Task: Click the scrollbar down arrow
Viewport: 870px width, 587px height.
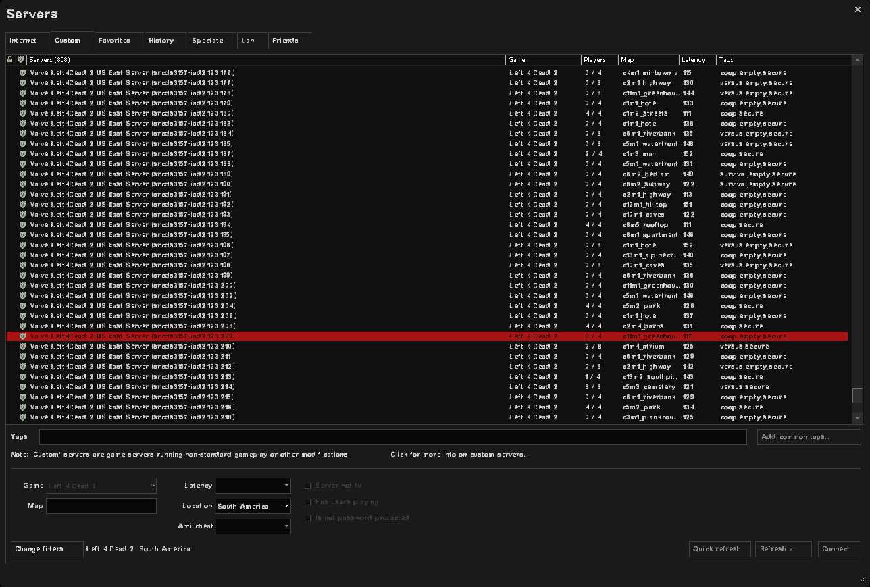Action: (x=858, y=417)
